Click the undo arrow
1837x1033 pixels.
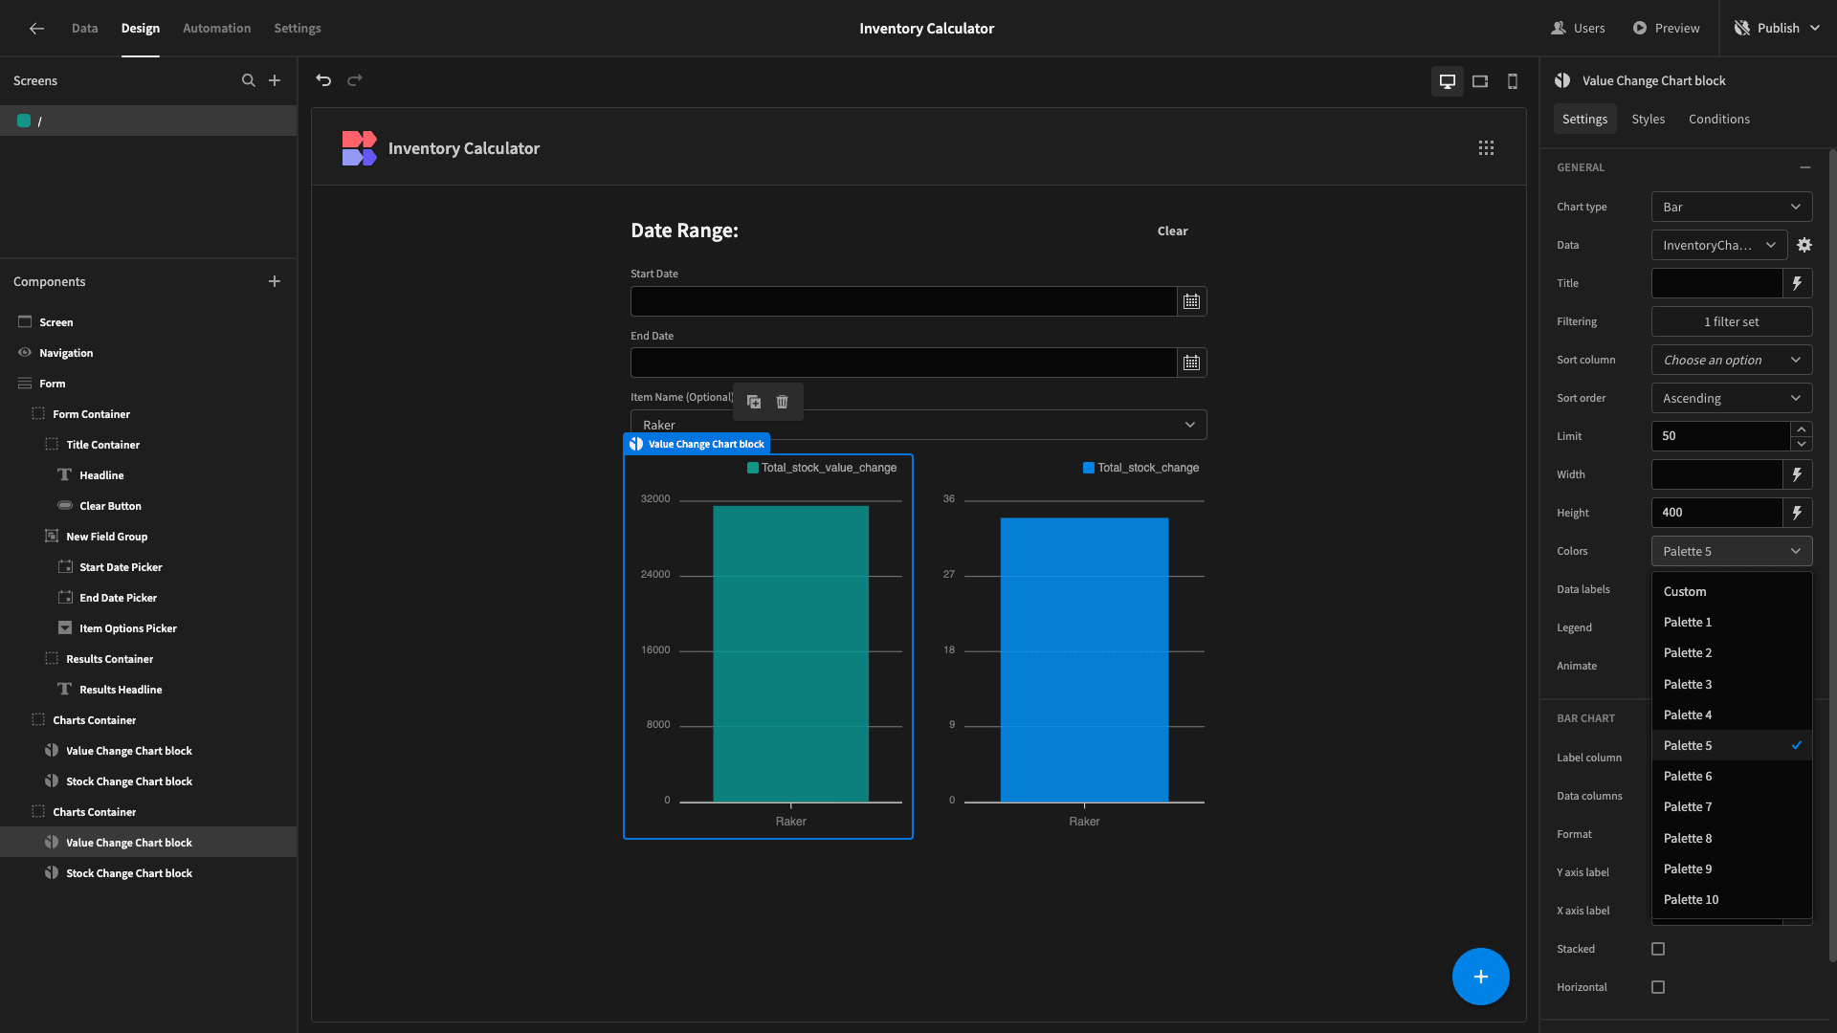323,80
